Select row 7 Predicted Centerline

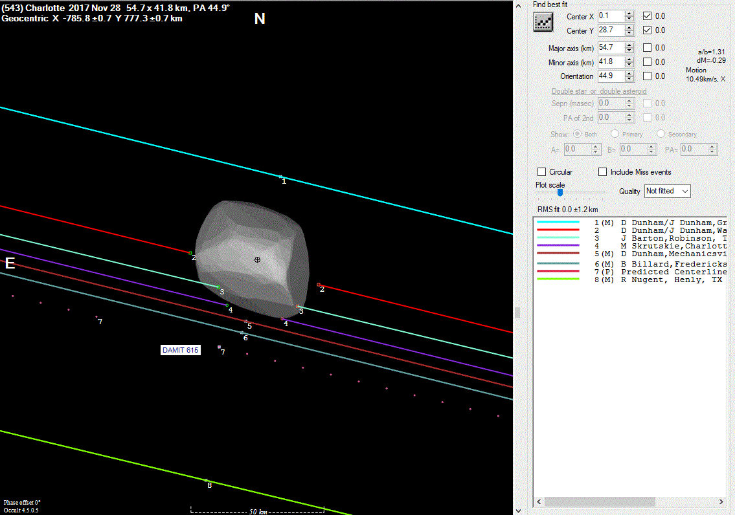631,272
